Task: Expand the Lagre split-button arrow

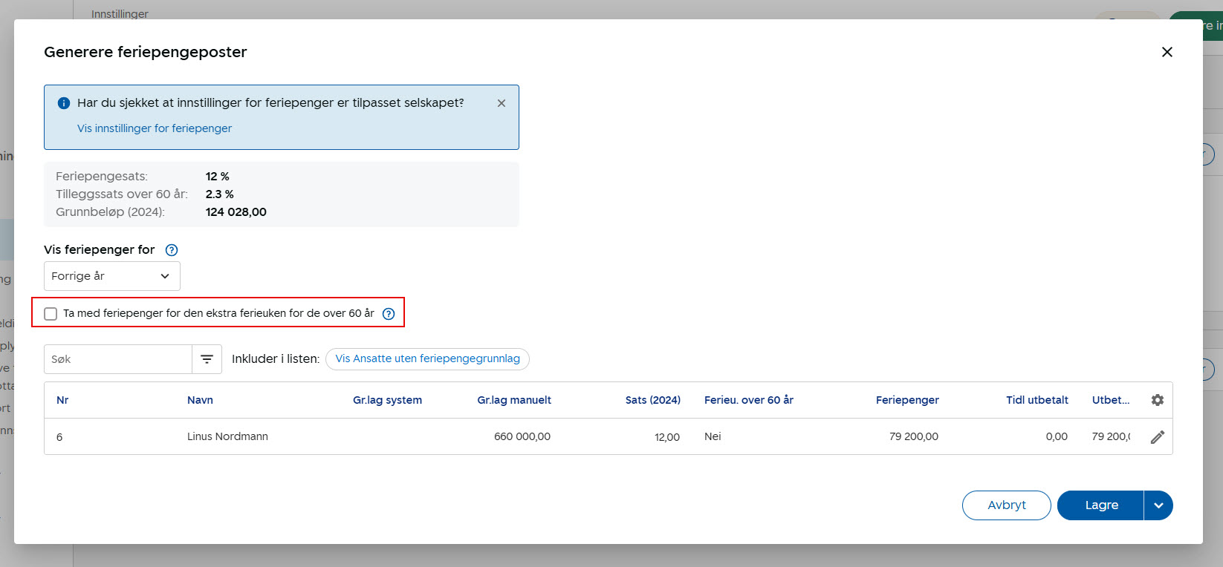Action: click(1158, 505)
